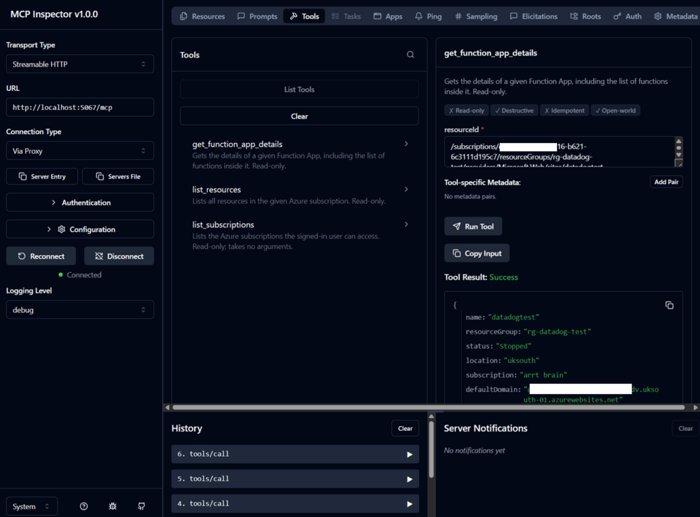Image resolution: width=700 pixels, height=517 pixels.
Task: Select the list_resources tool
Action: pos(299,195)
